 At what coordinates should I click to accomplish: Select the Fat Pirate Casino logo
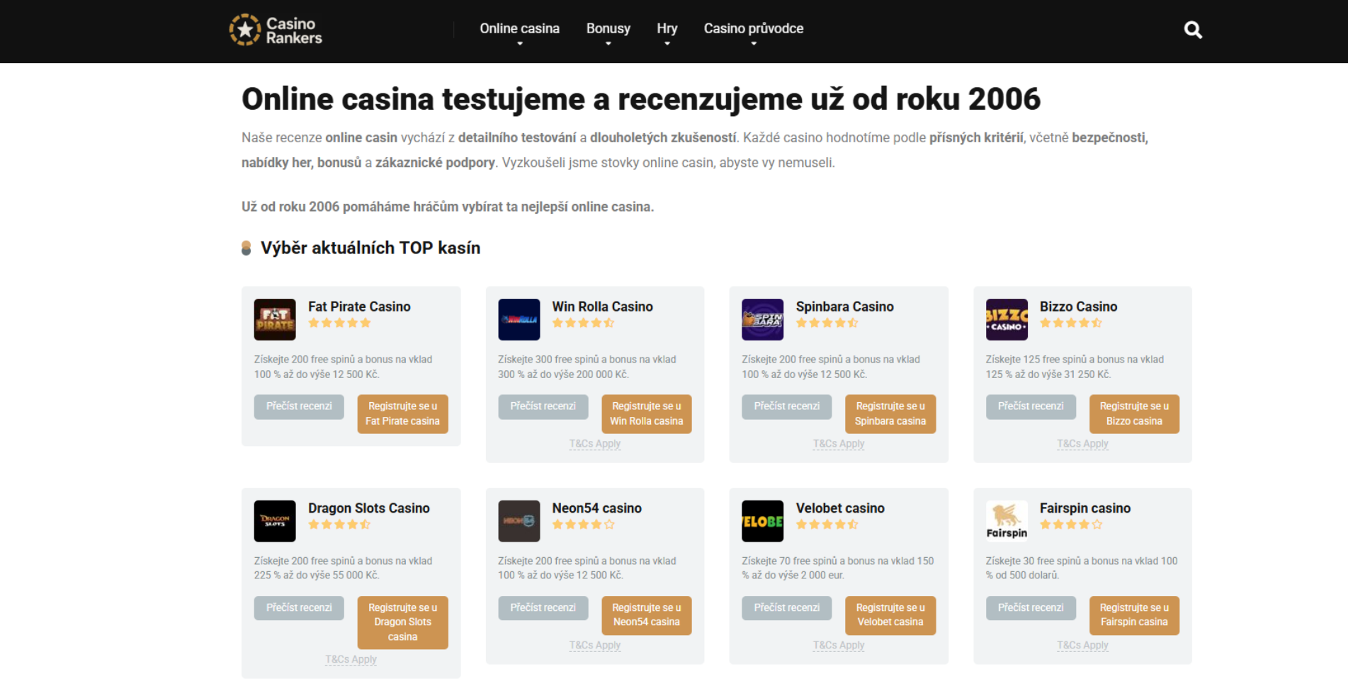[x=274, y=319]
